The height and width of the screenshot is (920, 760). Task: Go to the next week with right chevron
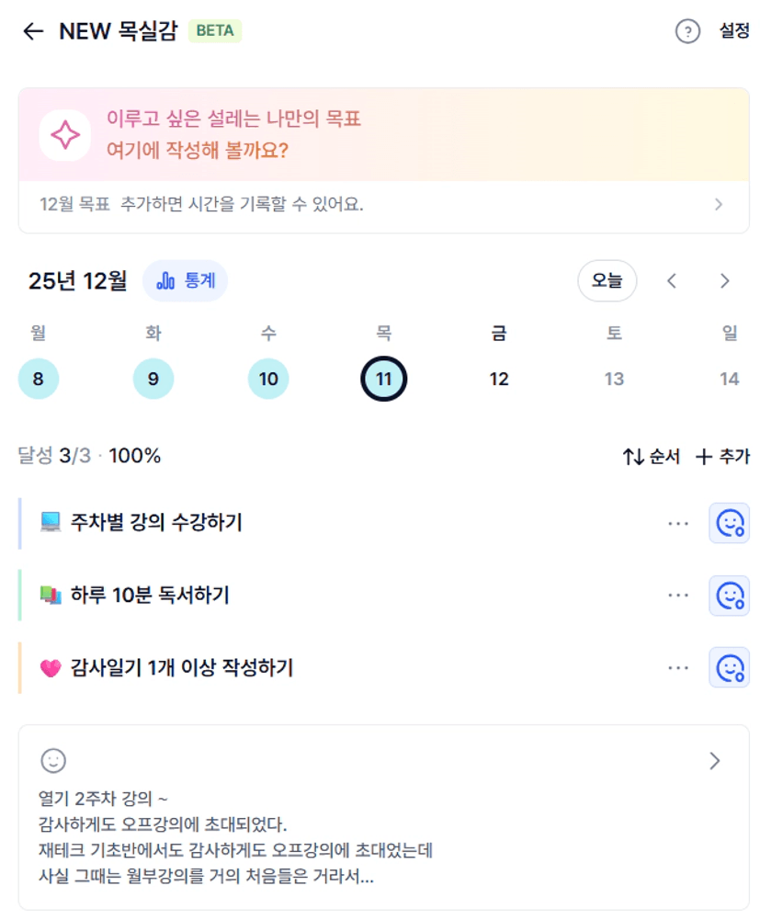(725, 281)
